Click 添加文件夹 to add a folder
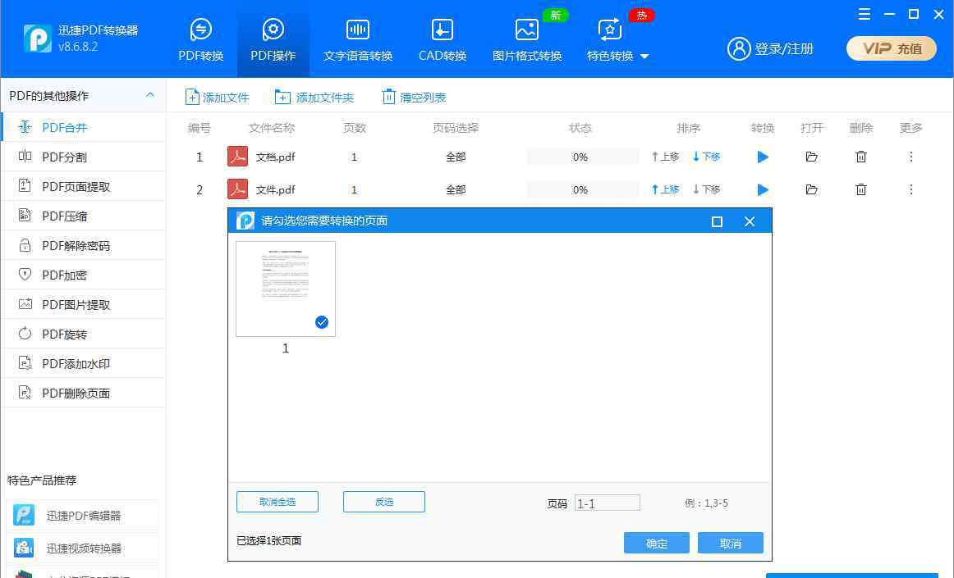The image size is (954, 578). click(x=314, y=98)
